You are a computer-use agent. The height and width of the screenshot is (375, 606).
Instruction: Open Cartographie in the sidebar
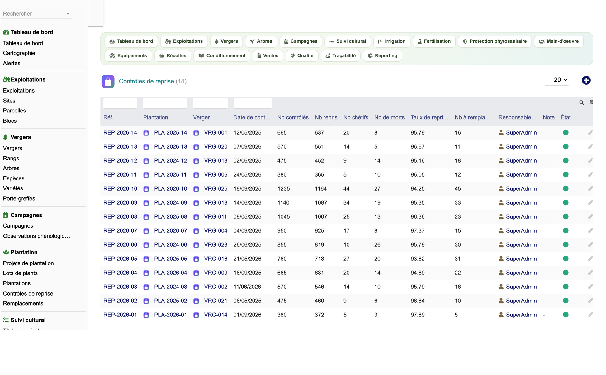click(19, 53)
